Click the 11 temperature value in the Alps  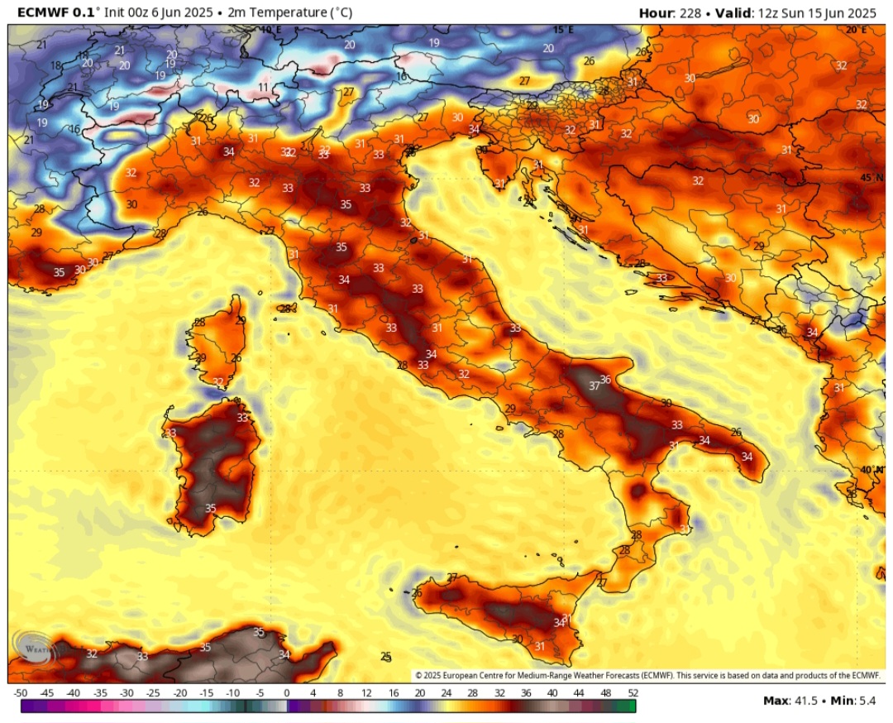(263, 87)
